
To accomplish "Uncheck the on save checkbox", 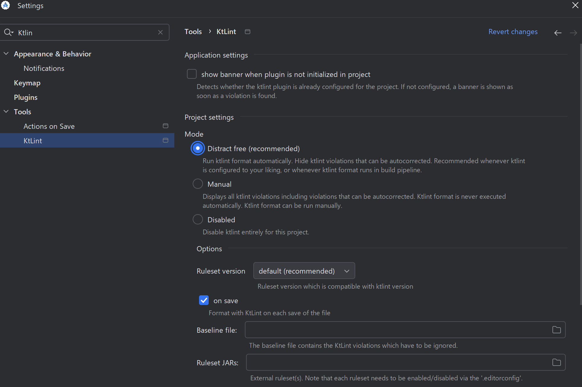I will coord(204,300).
